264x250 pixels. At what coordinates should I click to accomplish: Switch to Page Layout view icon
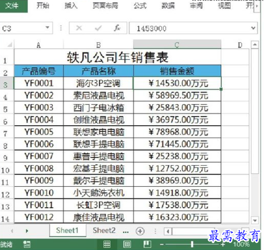[127, 244]
